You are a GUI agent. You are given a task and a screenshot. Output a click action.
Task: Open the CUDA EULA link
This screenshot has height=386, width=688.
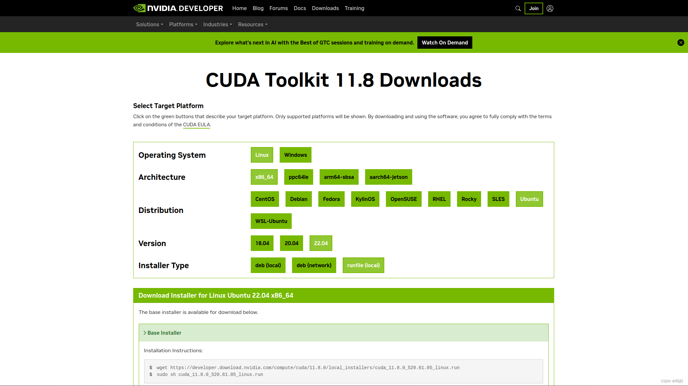[197, 125]
